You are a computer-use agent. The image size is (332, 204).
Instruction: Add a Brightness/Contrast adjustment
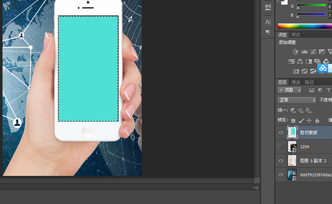point(295,52)
